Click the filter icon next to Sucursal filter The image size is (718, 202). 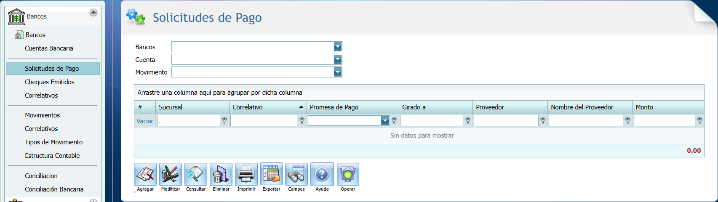tap(224, 121)
